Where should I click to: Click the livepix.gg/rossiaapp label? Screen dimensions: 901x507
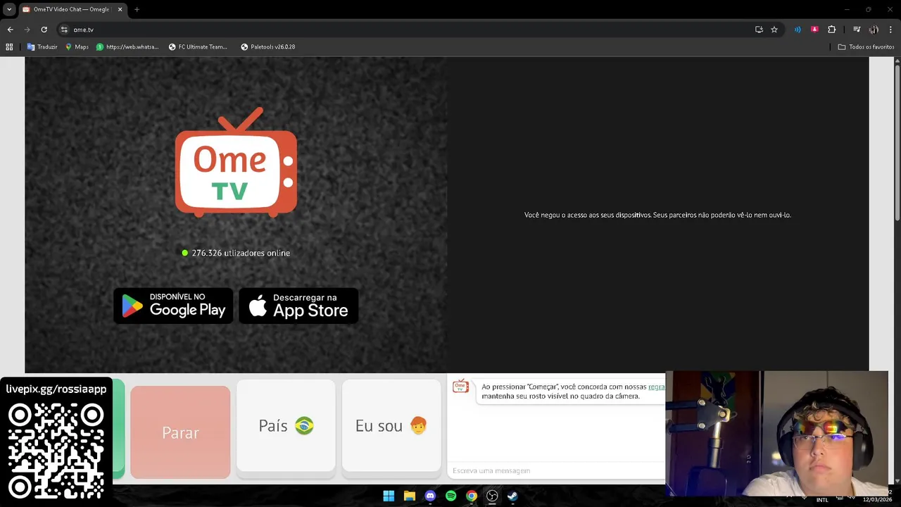[56, 389]
